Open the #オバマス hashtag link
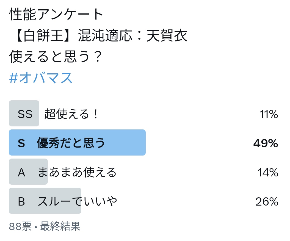The image size is (290, 241). point(41,78)
